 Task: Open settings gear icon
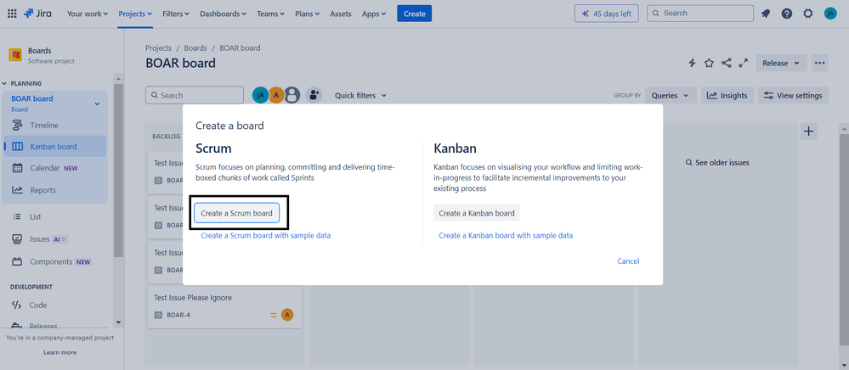pos(808,14)
